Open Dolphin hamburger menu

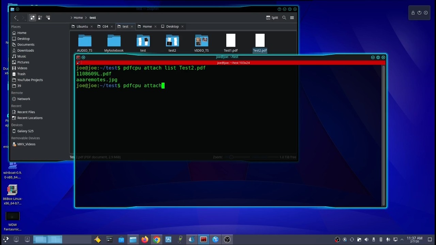[292, 18]
